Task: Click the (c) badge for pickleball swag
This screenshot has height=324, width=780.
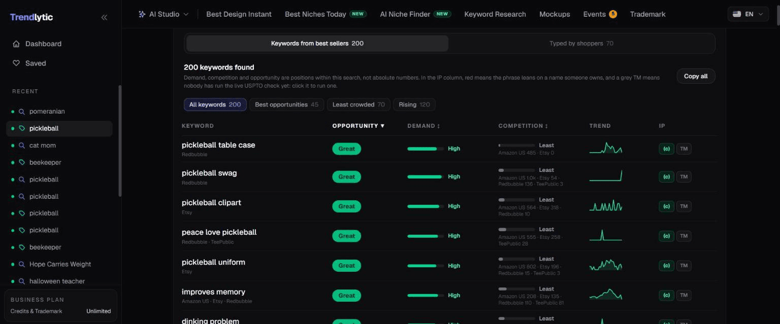Action: point(667,177)
